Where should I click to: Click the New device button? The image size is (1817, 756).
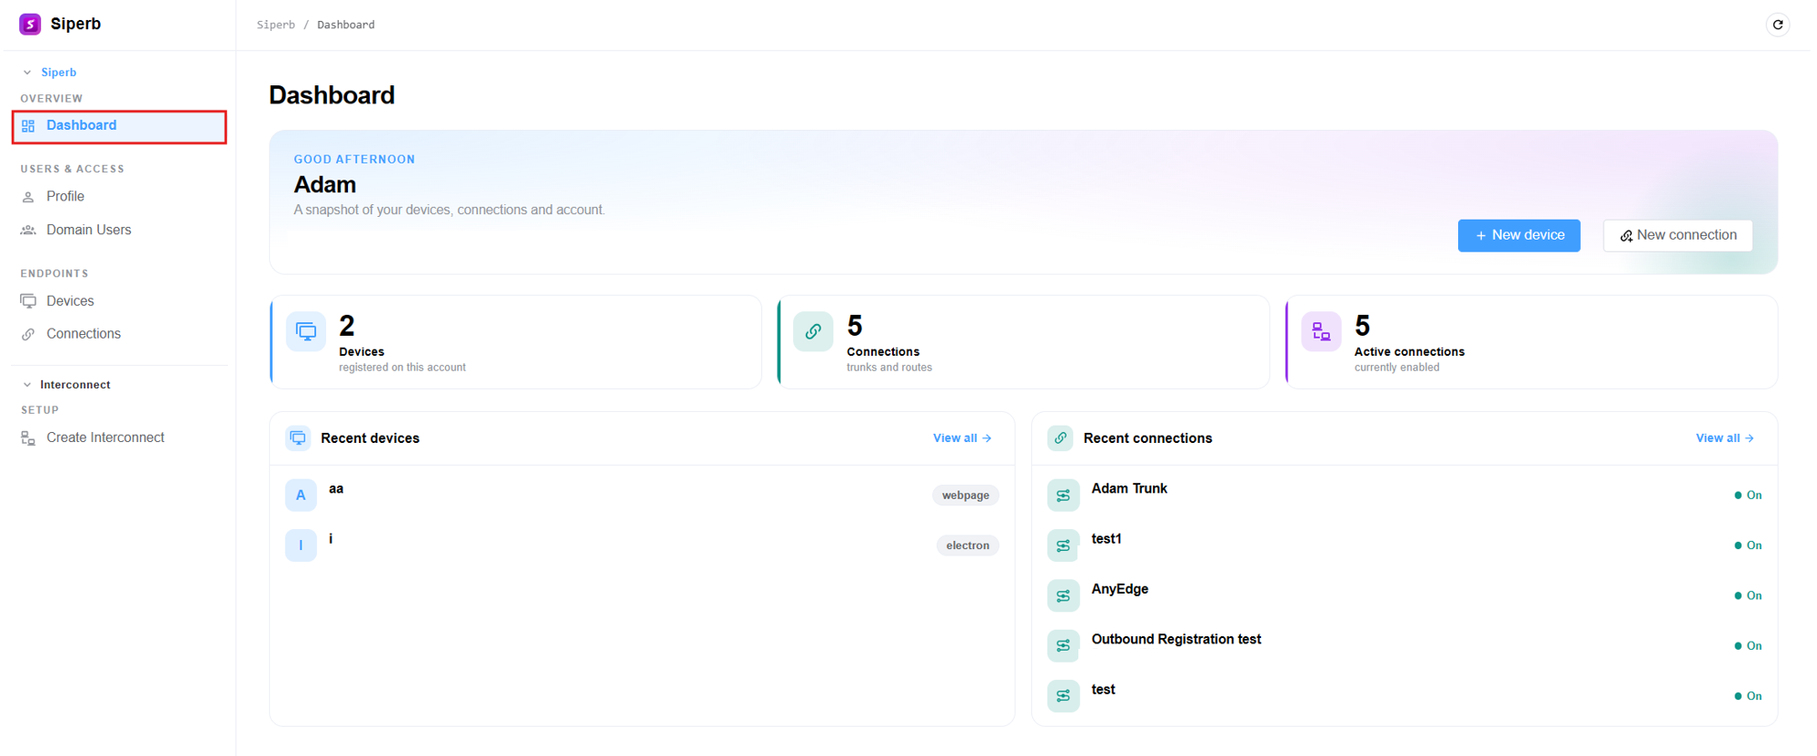(1519, 236)
